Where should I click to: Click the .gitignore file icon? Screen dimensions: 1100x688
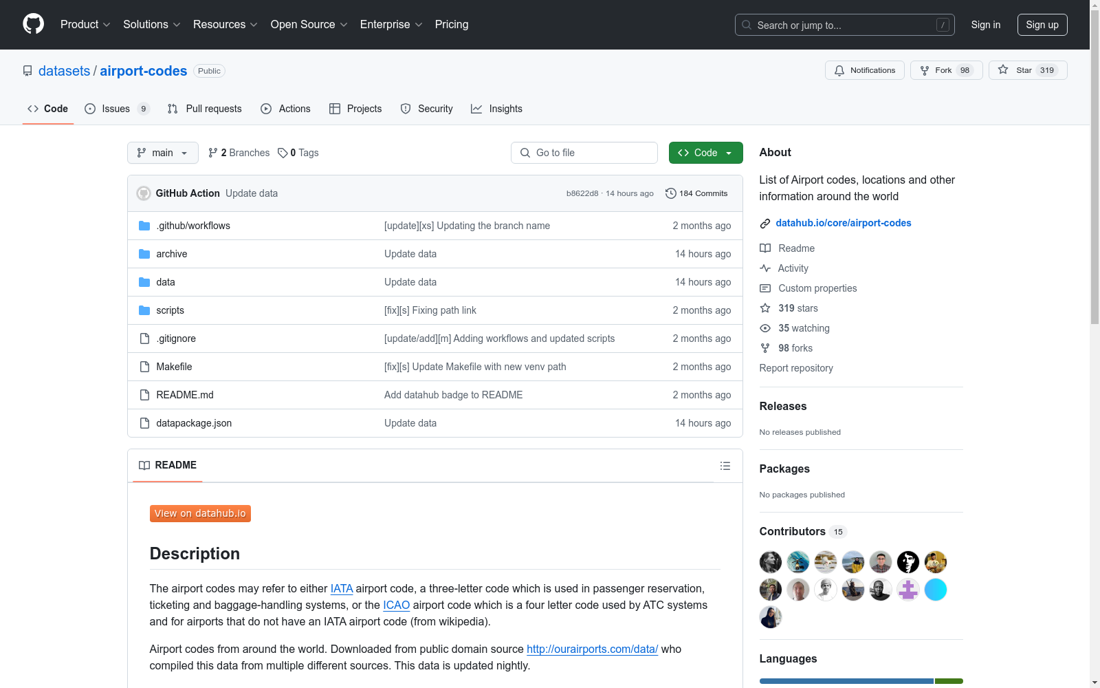144,338
